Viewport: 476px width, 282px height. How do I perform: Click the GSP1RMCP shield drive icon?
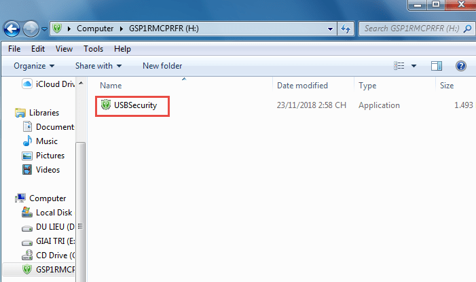point(27,269)
